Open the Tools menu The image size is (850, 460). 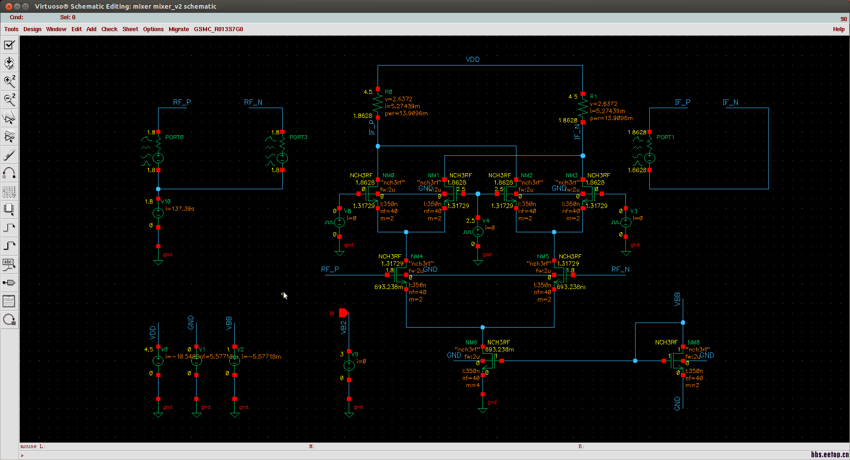point(11,29)
